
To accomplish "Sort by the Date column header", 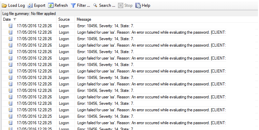I will 29,19.
